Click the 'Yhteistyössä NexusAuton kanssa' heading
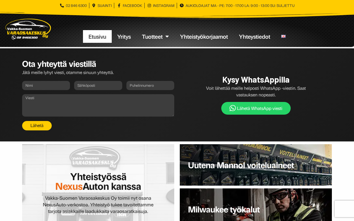Screen dimensions: 354x221 click(x=98, y=181)
